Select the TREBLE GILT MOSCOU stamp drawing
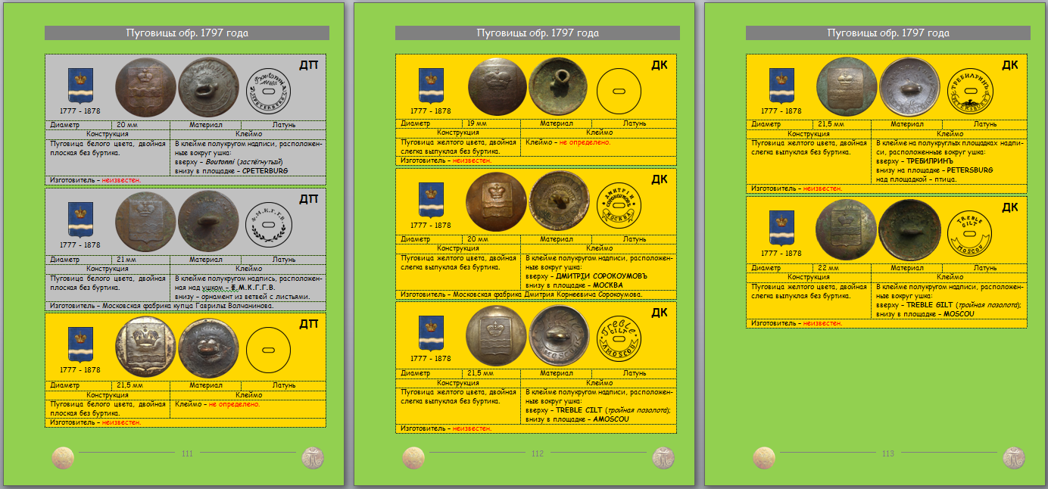Screen dimensions: 1048x489 coord(969,231)
